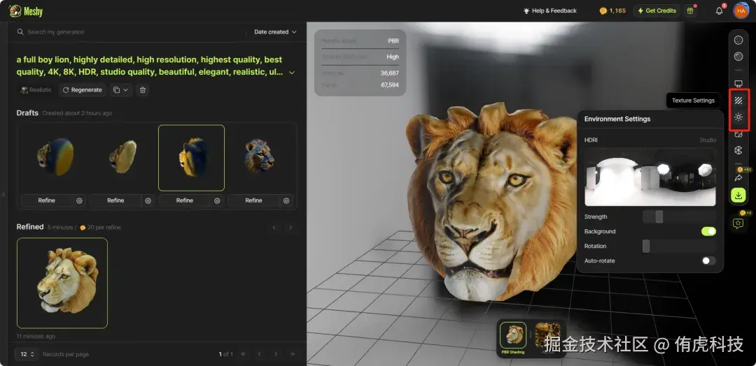Click the search magnifier icon

(20, 31)
